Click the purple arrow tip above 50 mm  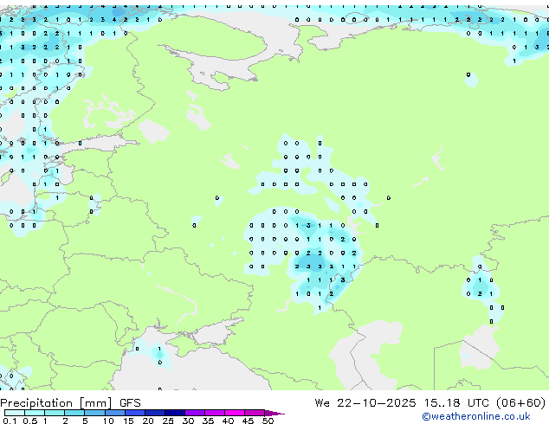click(274, 413)
